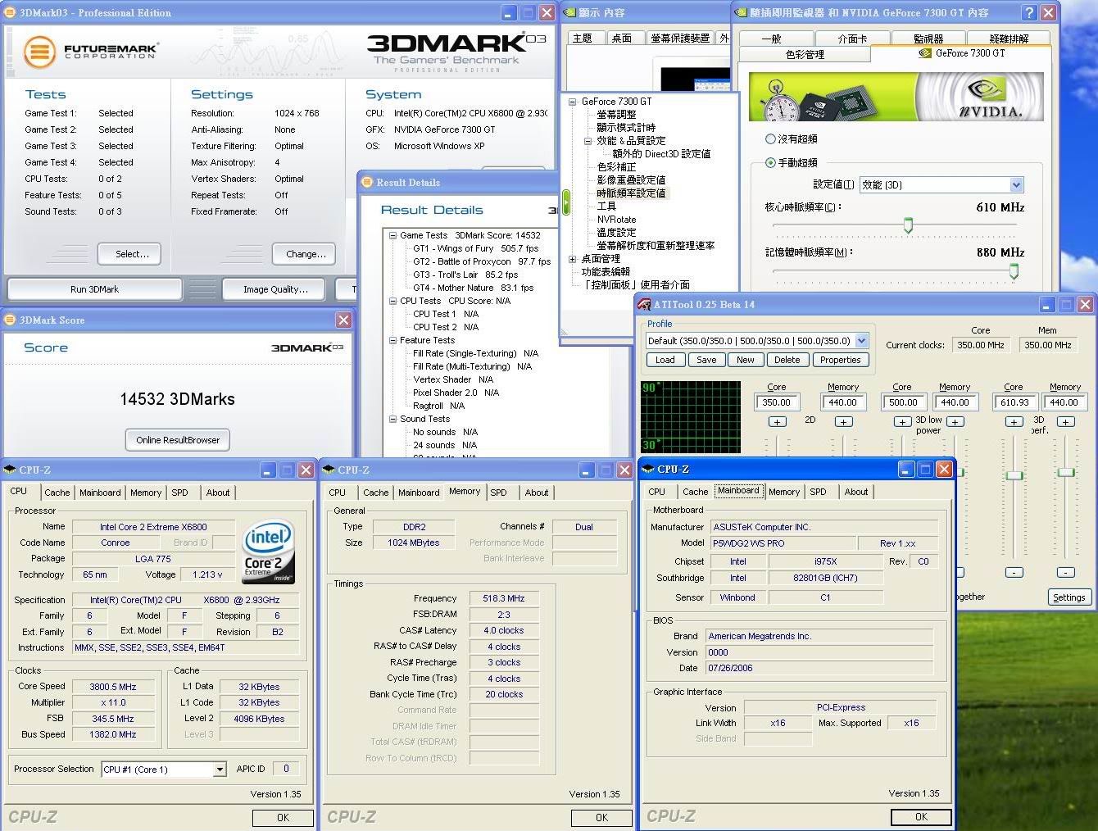Increase 2D Core clock with plus button

[777, 421]
